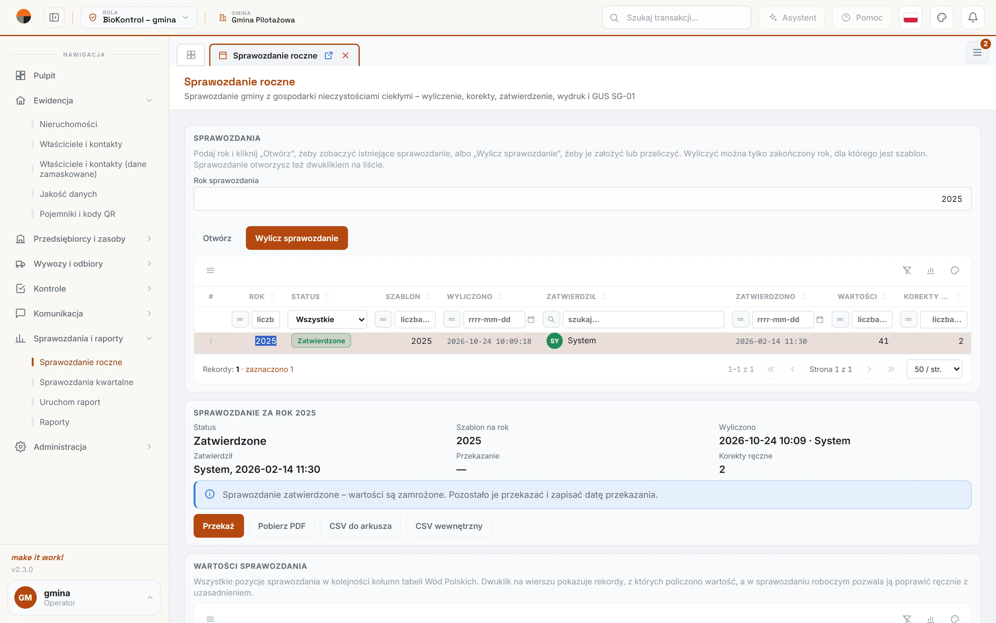This screenshot has height=623, width=996.
Task: Open Sprawozdania kwartalne in navigation
Action: 87,382
